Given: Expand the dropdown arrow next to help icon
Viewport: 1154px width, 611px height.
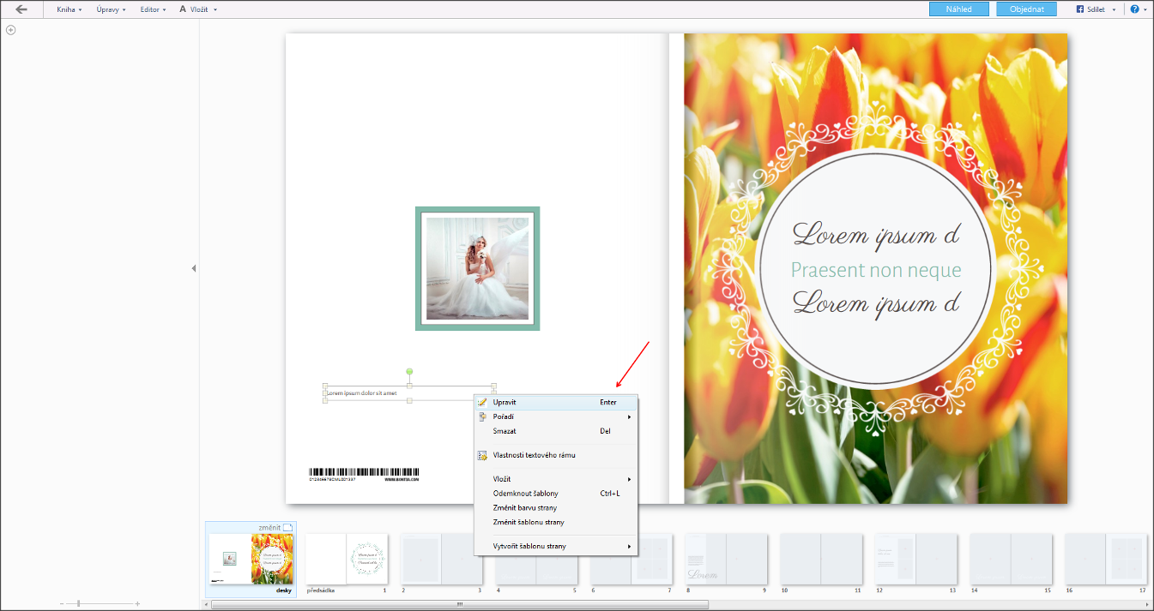Looking at the screenshot, I should (1145, 9).
